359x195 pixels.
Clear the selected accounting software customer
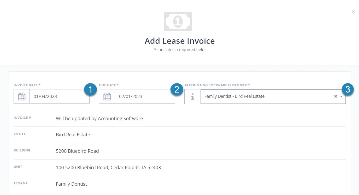click(335, 96)
